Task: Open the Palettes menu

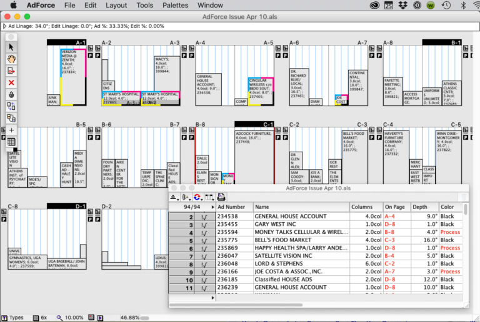Action: pos(176,5)
